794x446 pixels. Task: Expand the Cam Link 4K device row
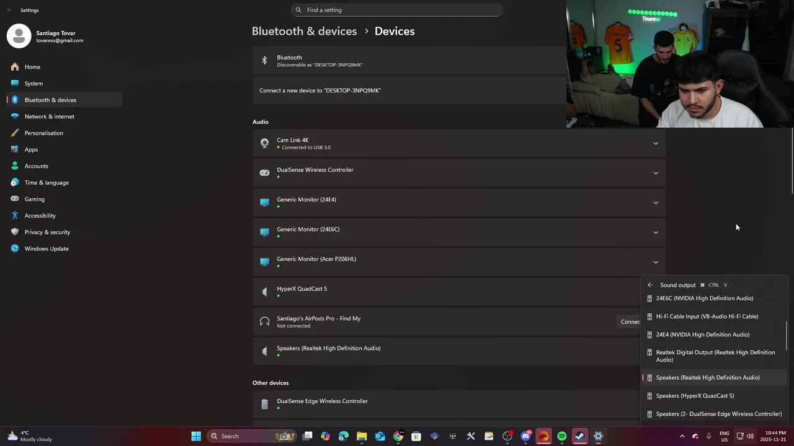[656, 143]
